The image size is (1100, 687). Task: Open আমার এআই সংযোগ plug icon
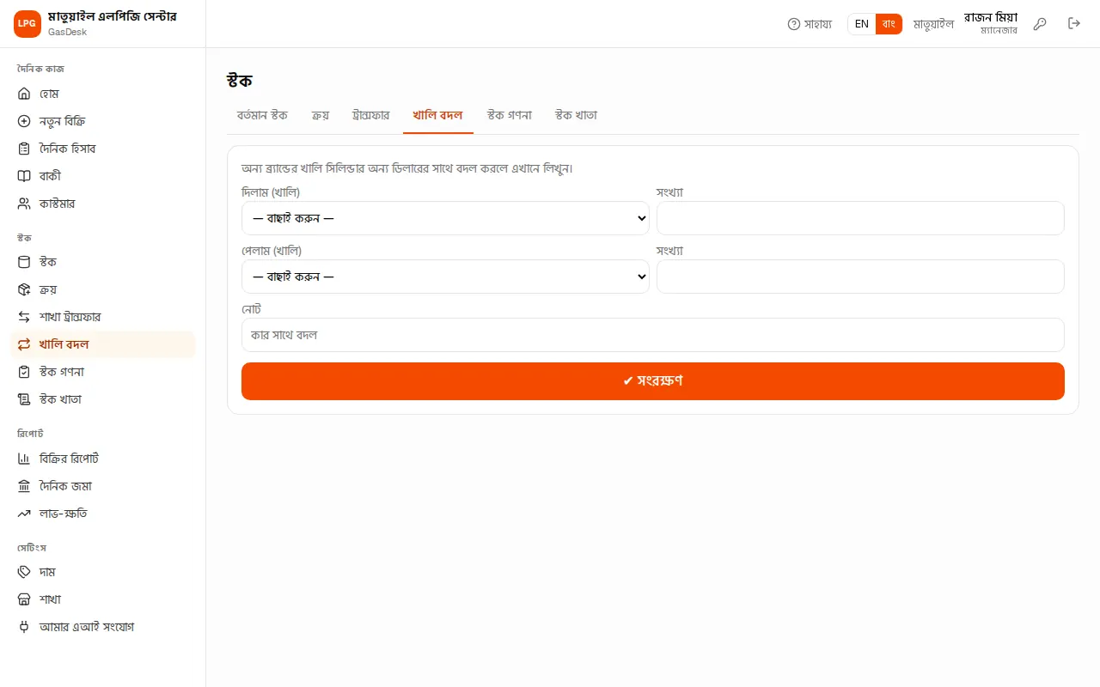click(24, 627)
